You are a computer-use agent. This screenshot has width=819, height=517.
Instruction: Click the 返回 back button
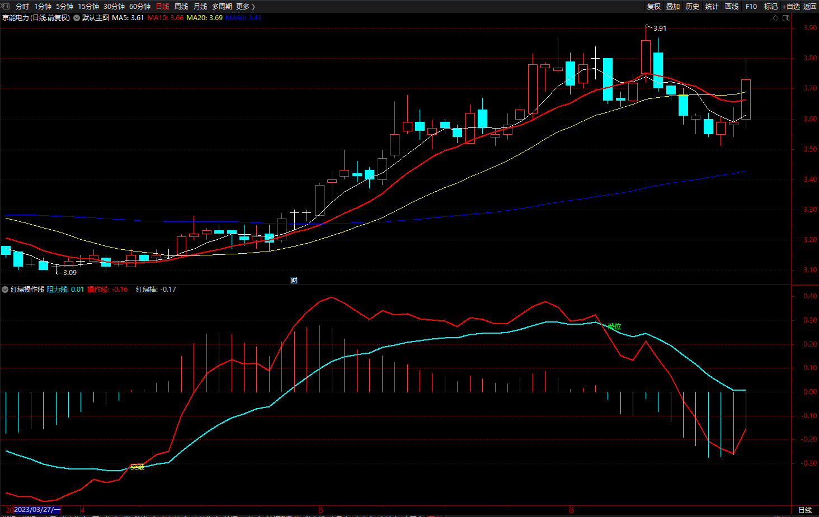[x=810, y=7]
